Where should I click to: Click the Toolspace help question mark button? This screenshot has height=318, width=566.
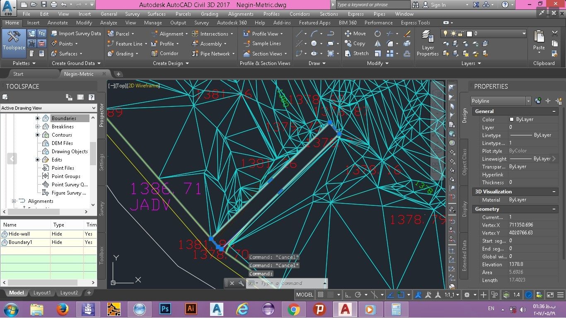[x=91, y=97]
